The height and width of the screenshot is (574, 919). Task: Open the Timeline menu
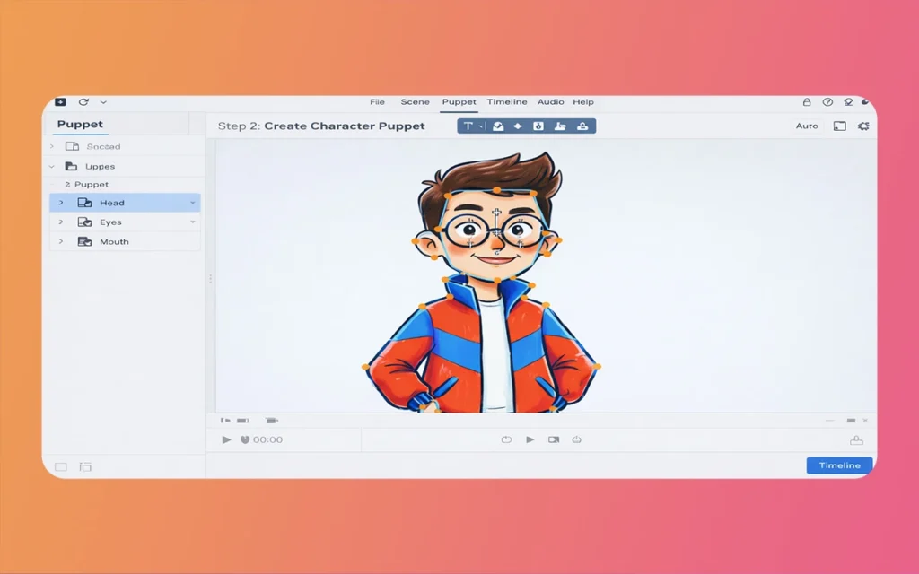[507, 102]
